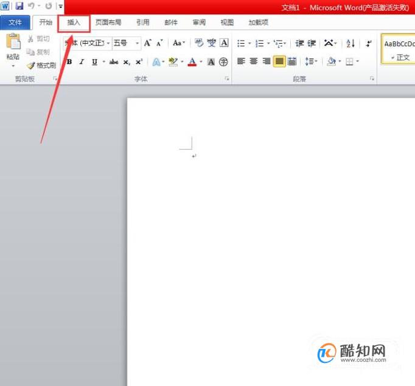The width and height of the screenshot is (415, 386).
Task: Switch to the 开始 (Home) tab
Action: (x=46, y=22)
